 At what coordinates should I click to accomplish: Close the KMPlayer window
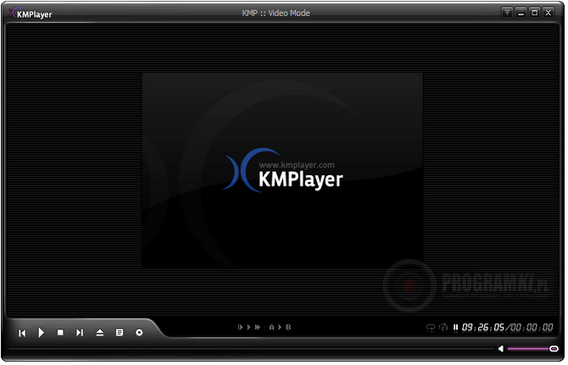pyautogui.click(x=549, y=13)
